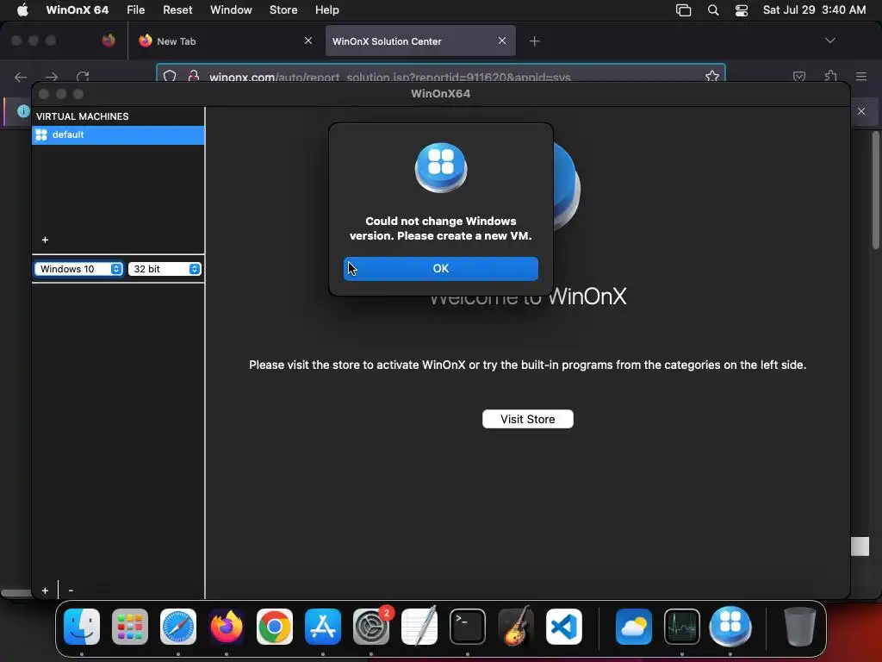Go back in Firefox
The width and height of the screenshot is (882, 662).
[x=21, y=77]
